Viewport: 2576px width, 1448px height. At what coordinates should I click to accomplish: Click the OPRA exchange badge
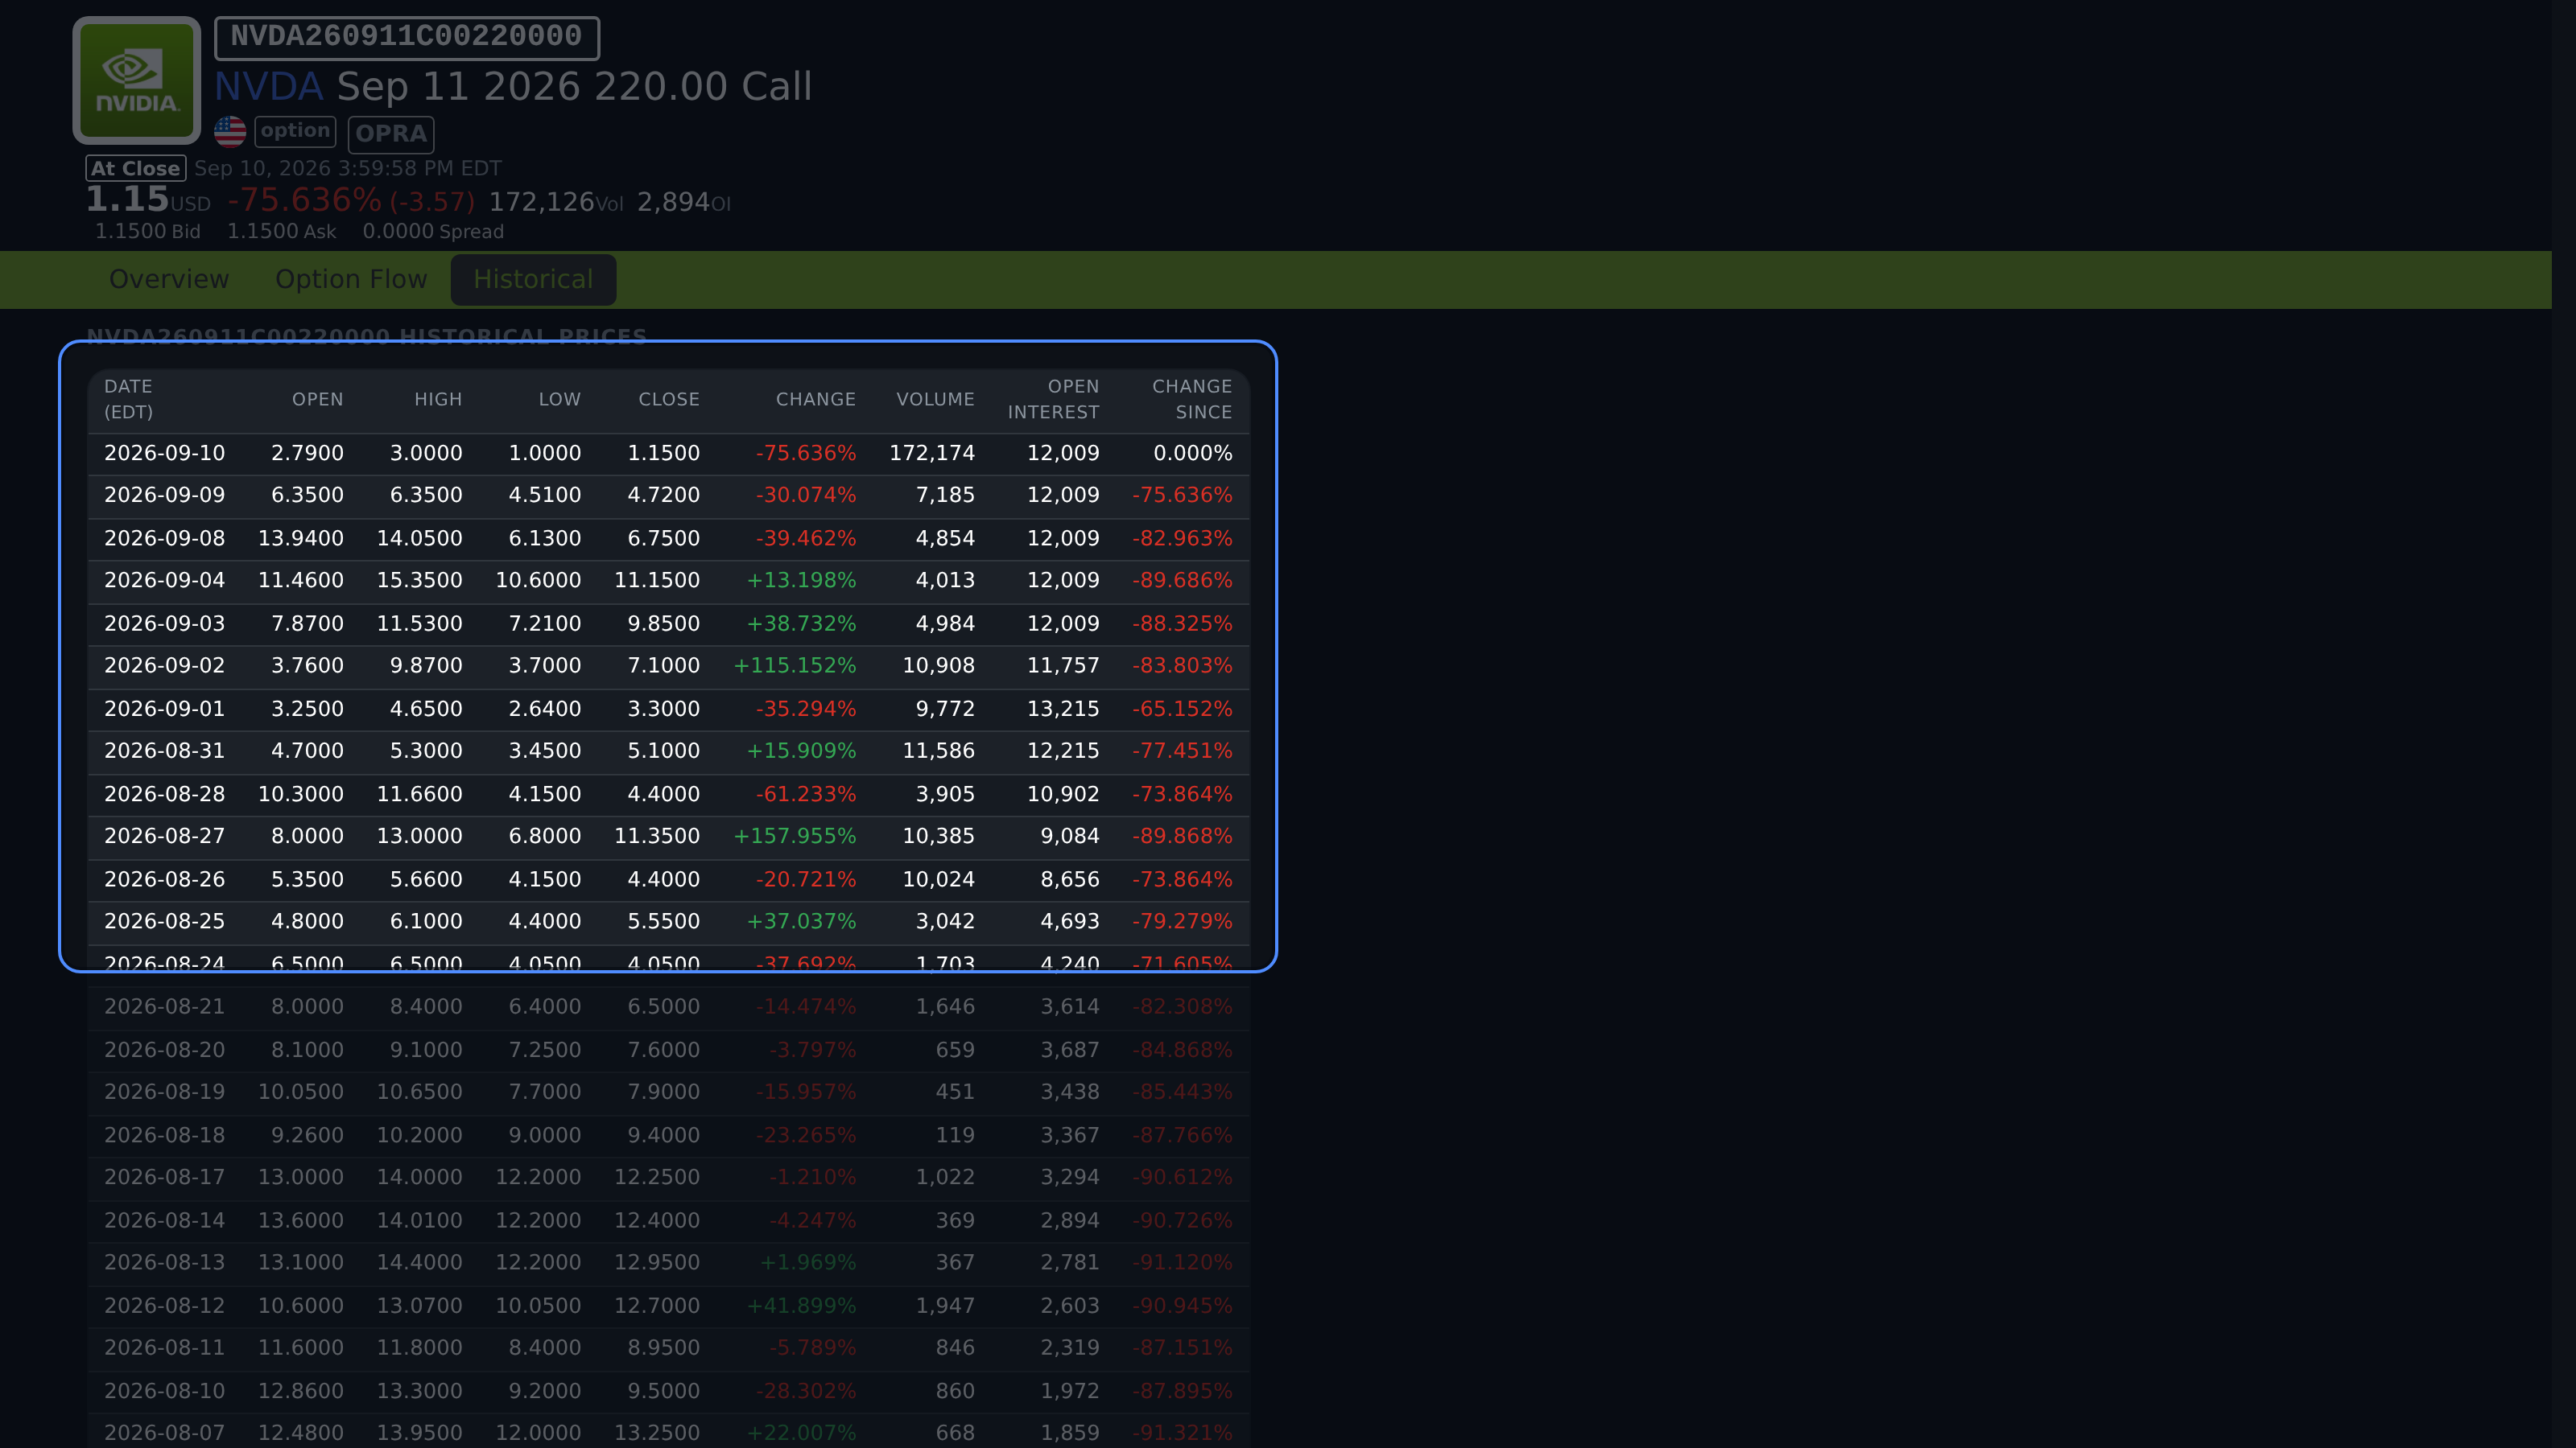click(x=391, y=134)
